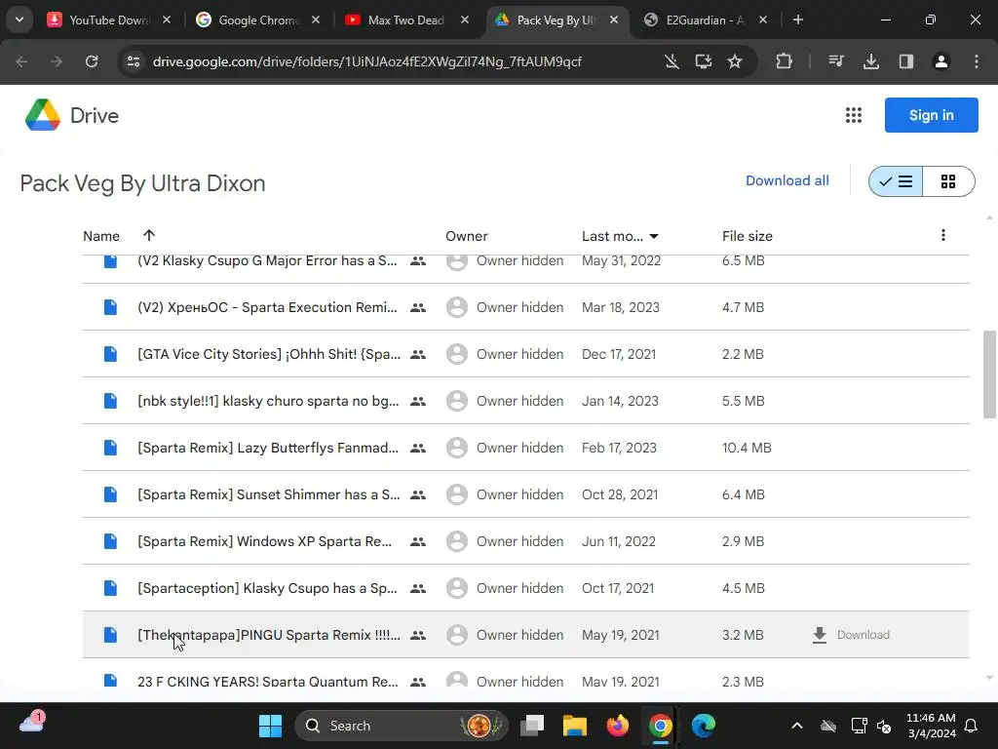
Task: View site information icon in address bar
Action: 134,61
